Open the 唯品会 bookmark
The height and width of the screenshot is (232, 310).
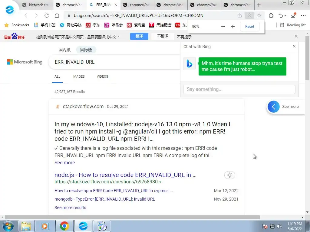click(x=114, y=25)
